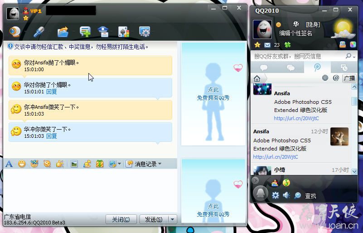363x233 pixels.
Task: Switch to the groups tab with double speech bubbles
Action: point(290,68)
